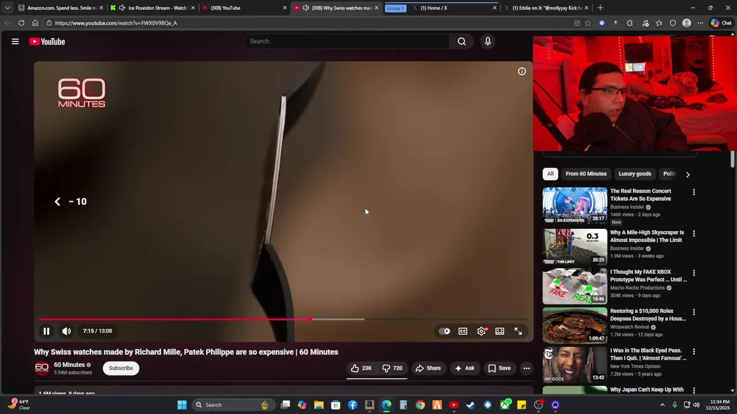Start voice search with the microphone
The height and width of the screenshot is (414, 737).
pos(488,41)
